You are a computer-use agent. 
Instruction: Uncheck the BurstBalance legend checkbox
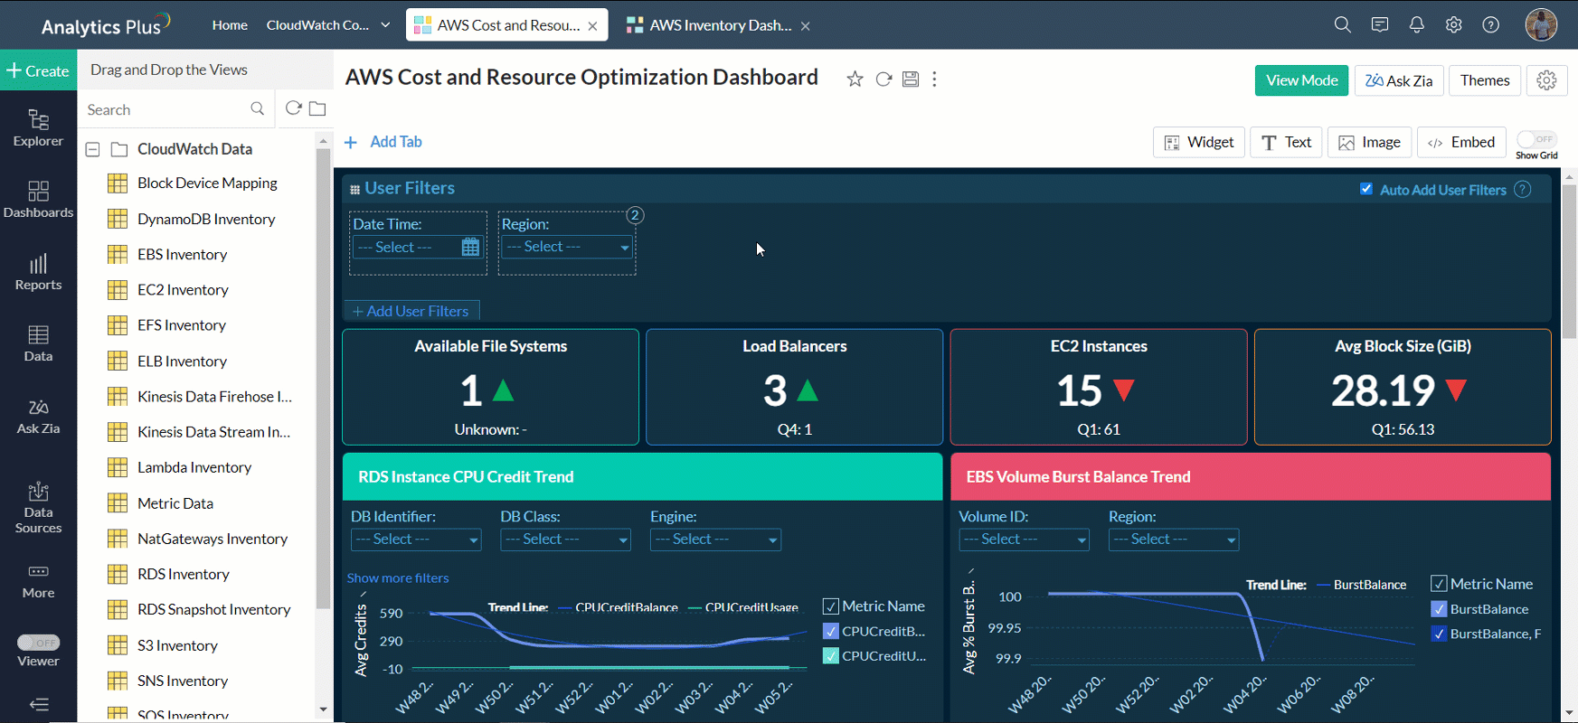pyautogui.click(x=1440, y=609)
